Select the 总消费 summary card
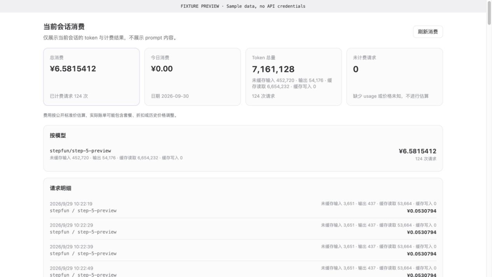Viewport: 492px width, 277px height. (x=91, y=77)
